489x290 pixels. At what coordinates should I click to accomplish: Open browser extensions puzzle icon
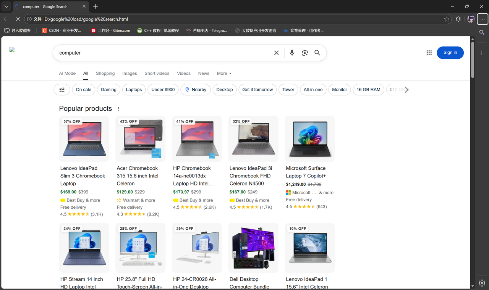tap(458, 19)
